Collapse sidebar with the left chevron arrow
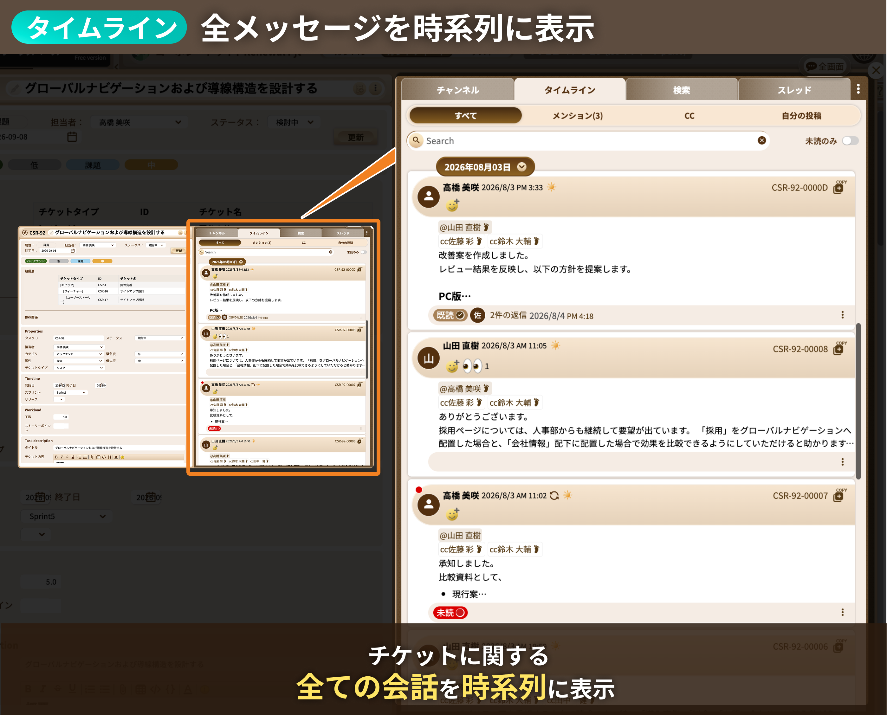The width and height of the screenshot is (887, 715). point(116,66)
